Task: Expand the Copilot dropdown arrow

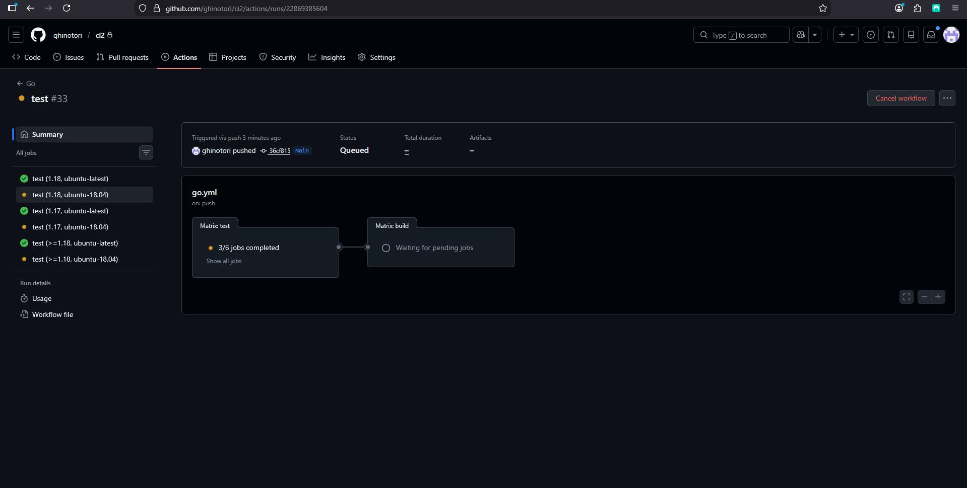Action: click(x=815, y=35)
